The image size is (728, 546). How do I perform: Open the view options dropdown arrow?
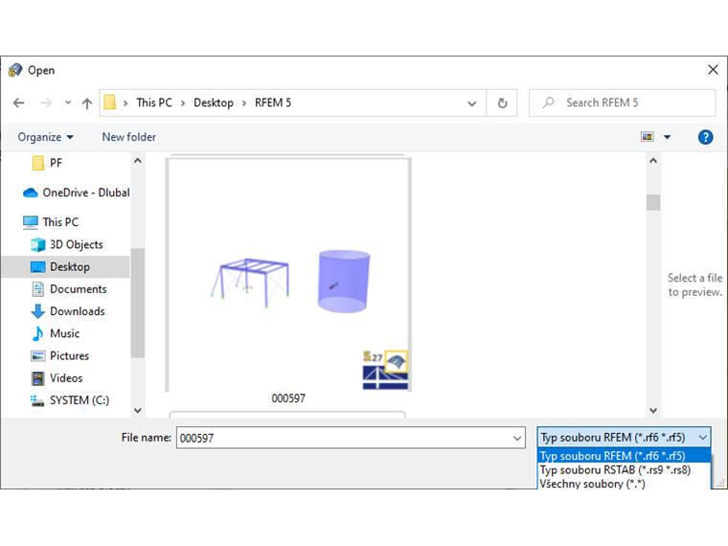click(668, 137)
